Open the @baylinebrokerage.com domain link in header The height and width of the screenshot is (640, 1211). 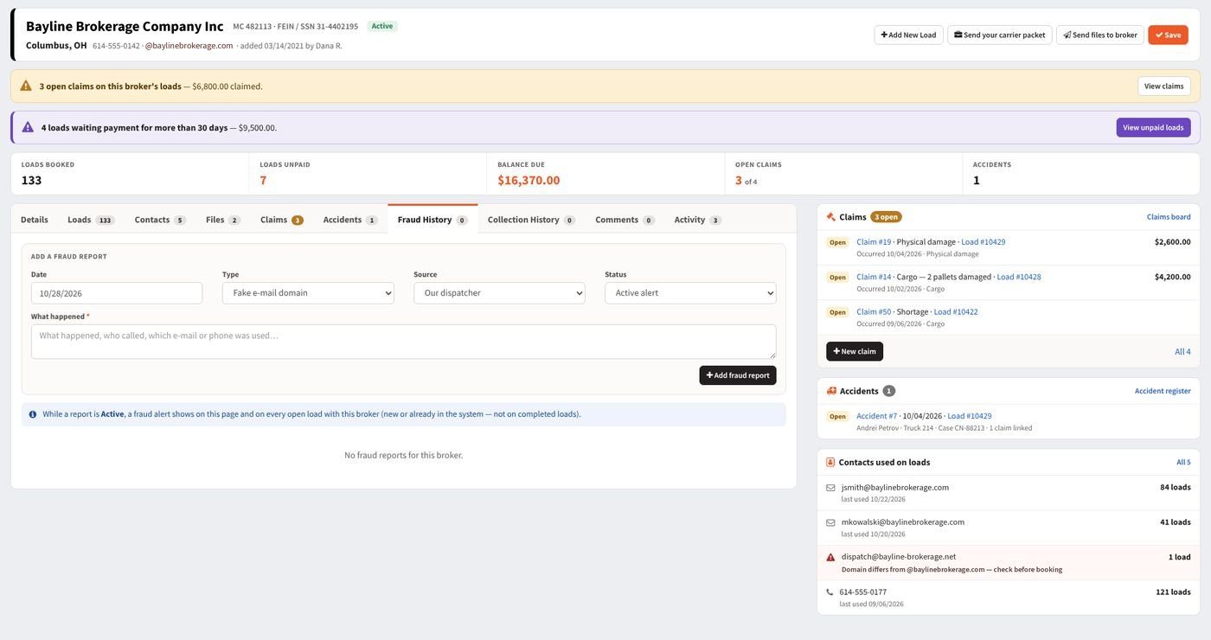189,46
